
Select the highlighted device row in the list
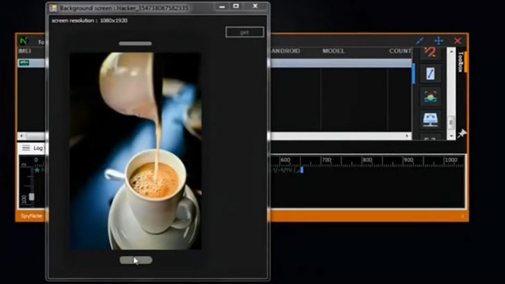(x=340, y=62)
